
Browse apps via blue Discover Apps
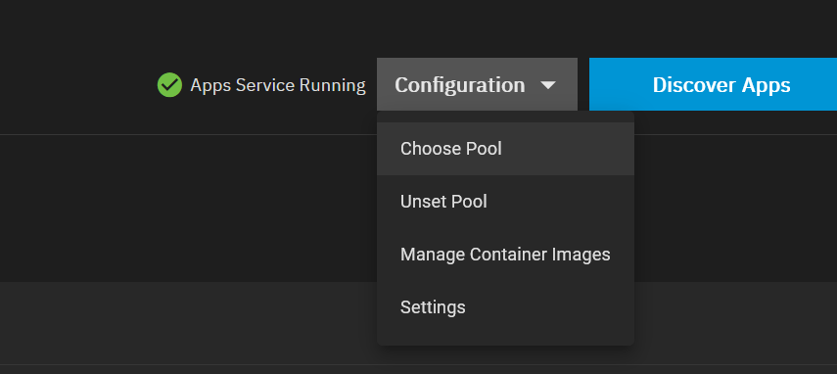[x=713, y=84]
